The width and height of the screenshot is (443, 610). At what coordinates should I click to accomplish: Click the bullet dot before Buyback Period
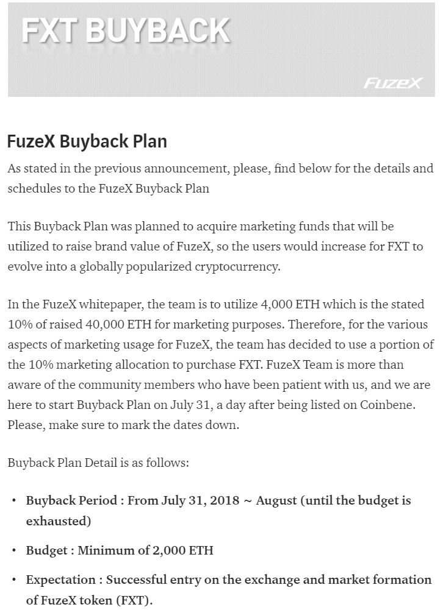click(14, 501)
